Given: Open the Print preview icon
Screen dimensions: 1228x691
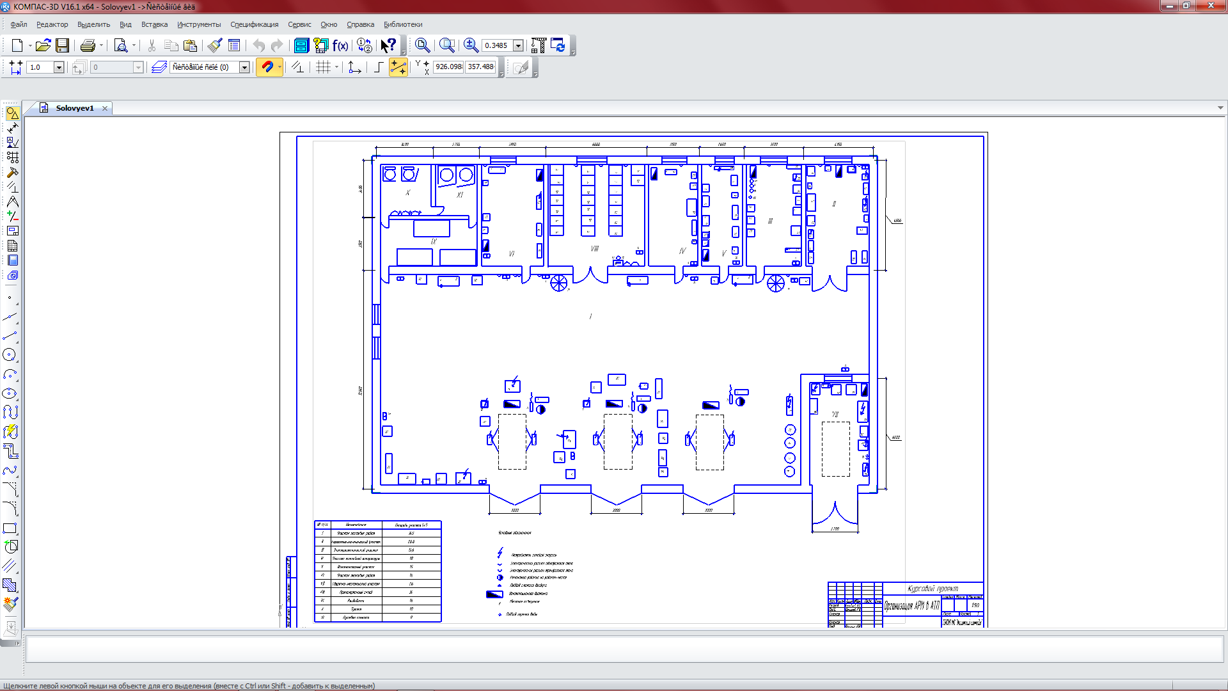Looking at the screenshot, I should click(120, 45).
